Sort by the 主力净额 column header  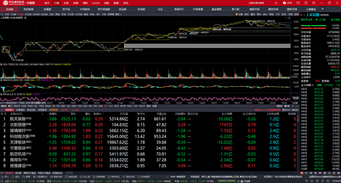point(228,114)
